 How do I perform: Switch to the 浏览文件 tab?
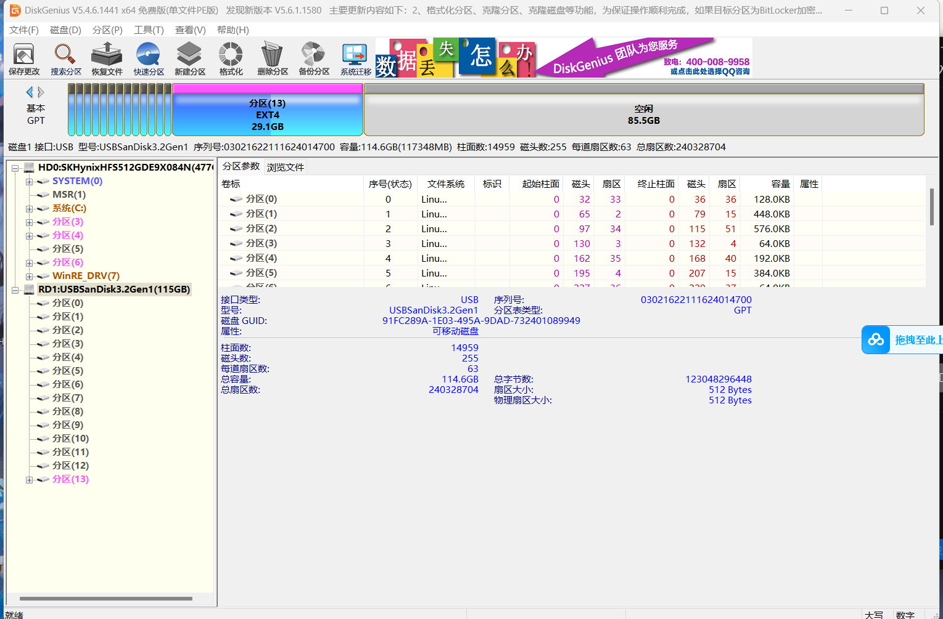pos(286,168)
